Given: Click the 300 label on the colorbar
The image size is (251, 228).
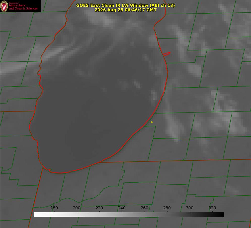Looking at the screenshot, I should [189, 208].
